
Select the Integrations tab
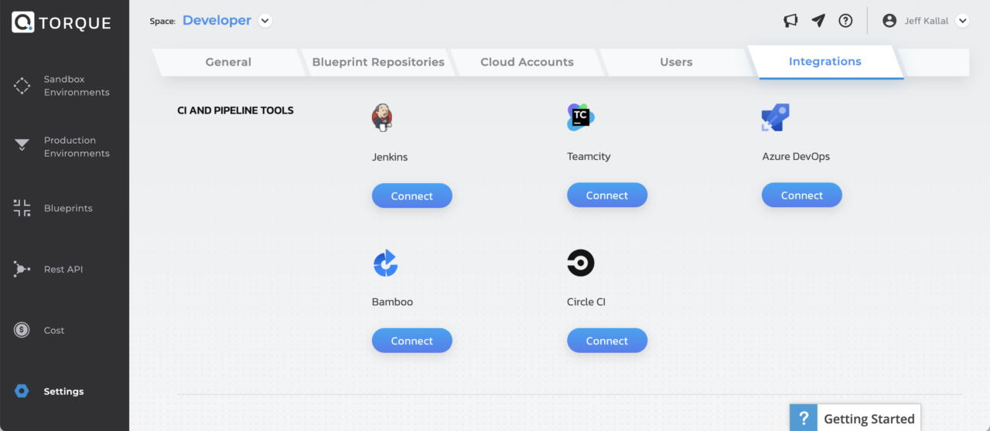(x=824, y=62)
